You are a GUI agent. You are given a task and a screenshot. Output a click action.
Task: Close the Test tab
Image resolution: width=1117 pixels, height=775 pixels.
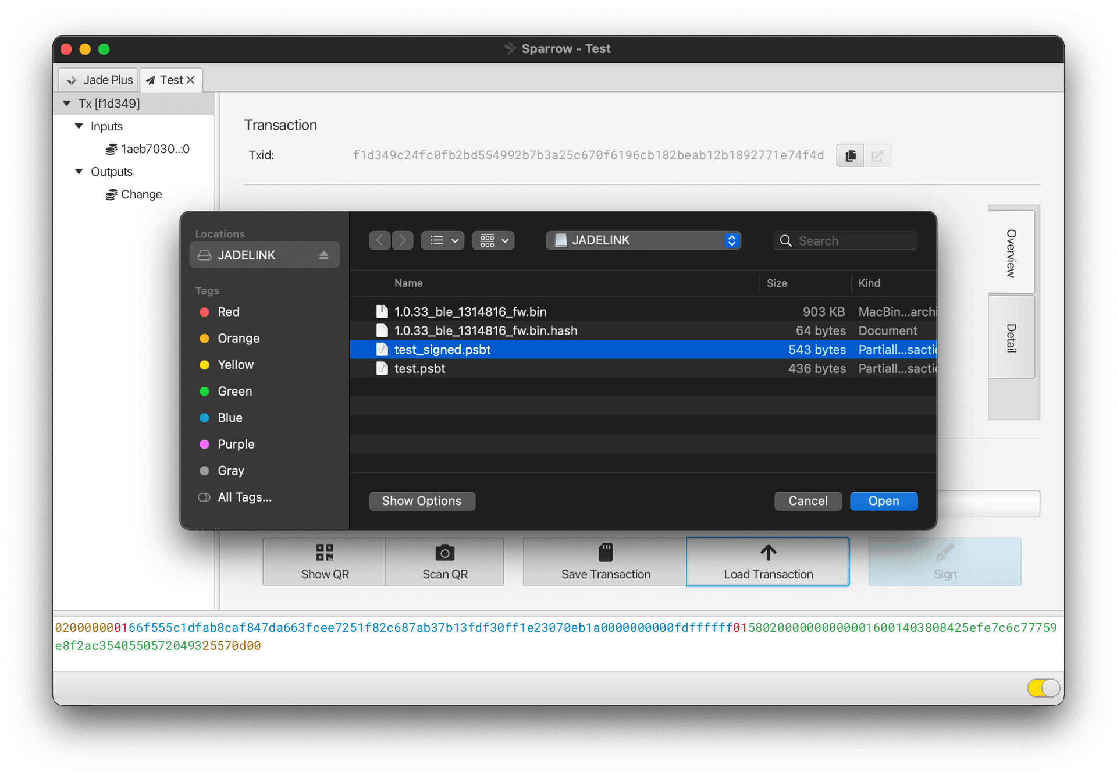pyautogui.click(x=190, y=80)
